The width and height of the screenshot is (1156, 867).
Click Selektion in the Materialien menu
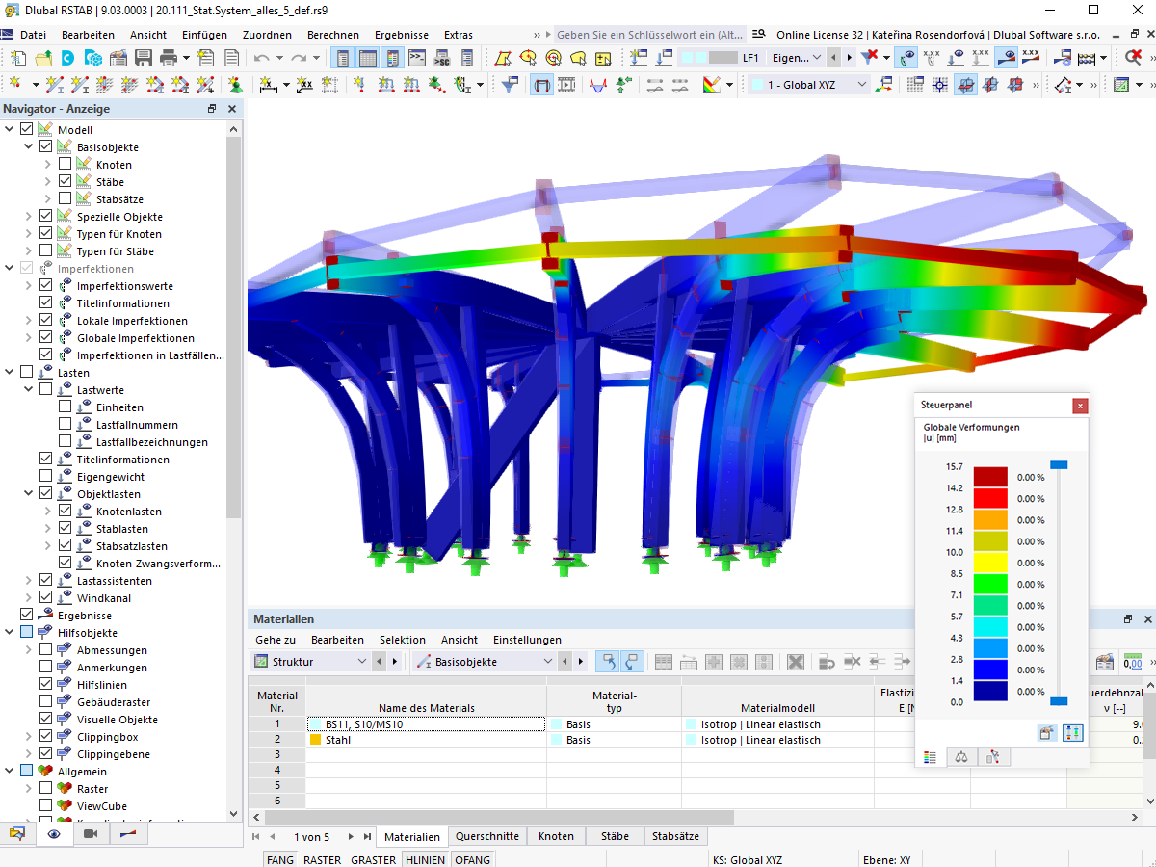[x=403, y=640]
